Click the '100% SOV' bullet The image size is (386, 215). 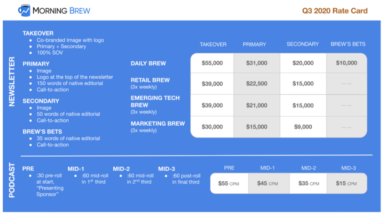pyautogui.click(x=50, y=53)
